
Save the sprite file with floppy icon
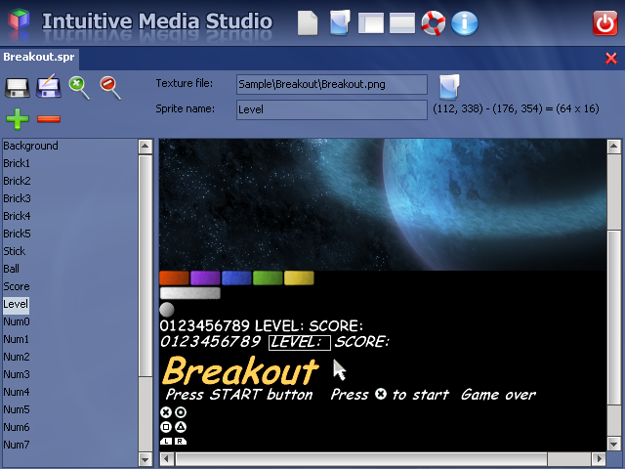18,88
